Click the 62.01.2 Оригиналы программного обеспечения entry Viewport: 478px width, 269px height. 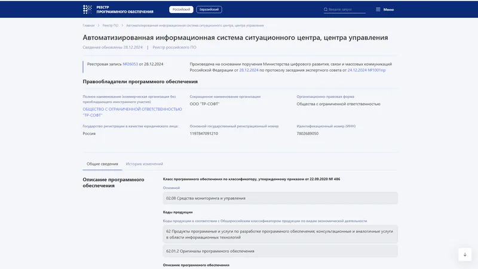[x=280, y=251]
